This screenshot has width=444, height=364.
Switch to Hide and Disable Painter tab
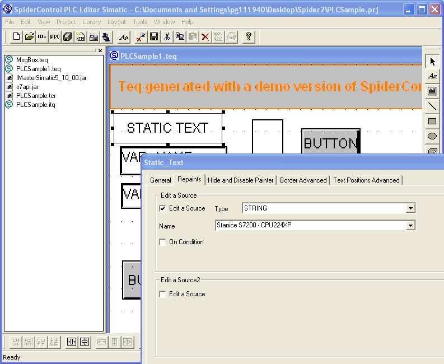[x=241, y=180]
